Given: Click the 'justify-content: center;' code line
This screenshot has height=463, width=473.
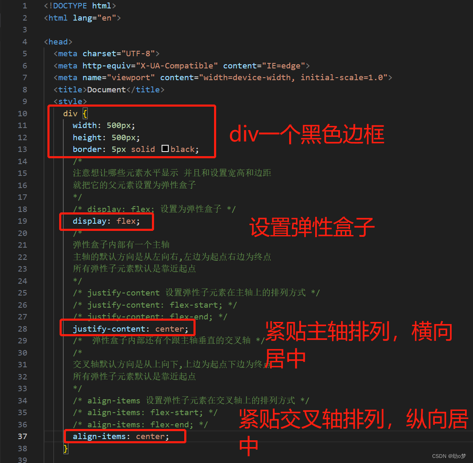Looking at the screenshot, I should (x=130, y=329).
